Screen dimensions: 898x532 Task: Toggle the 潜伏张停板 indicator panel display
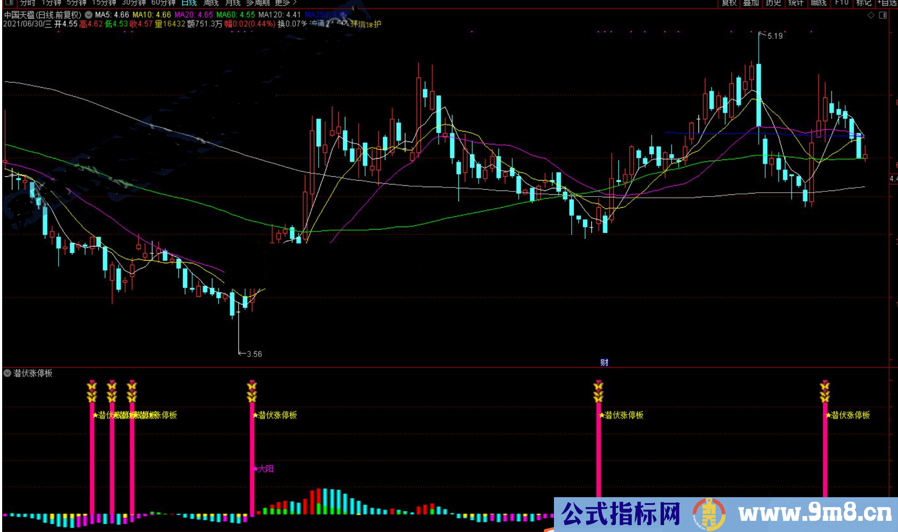click(x=7, y=373)
